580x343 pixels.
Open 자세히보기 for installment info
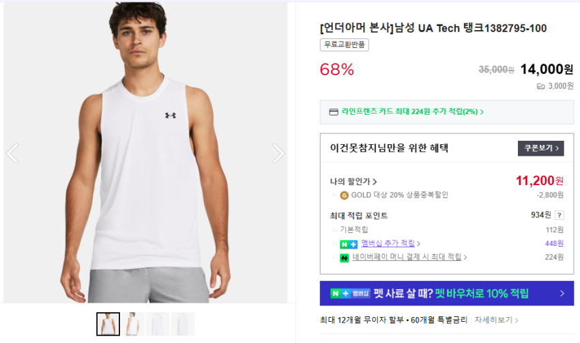point(497,320)
